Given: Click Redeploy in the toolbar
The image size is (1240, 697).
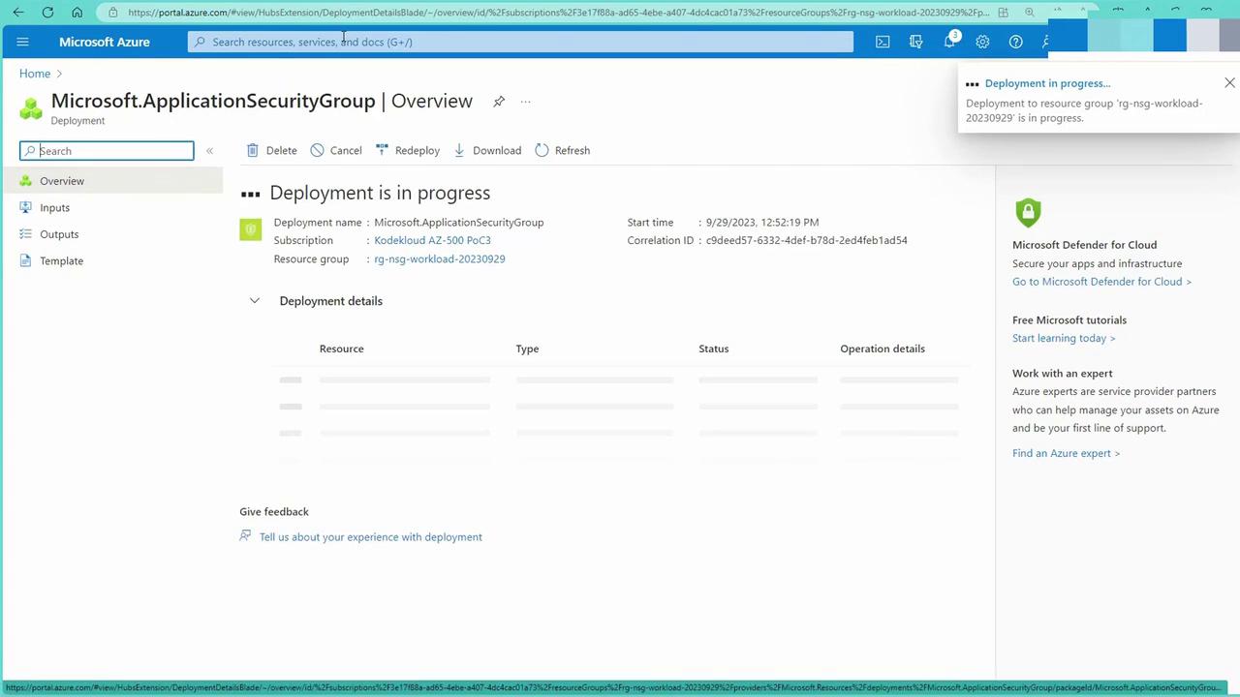Looking at the screenshot, I should click(407, 150).
